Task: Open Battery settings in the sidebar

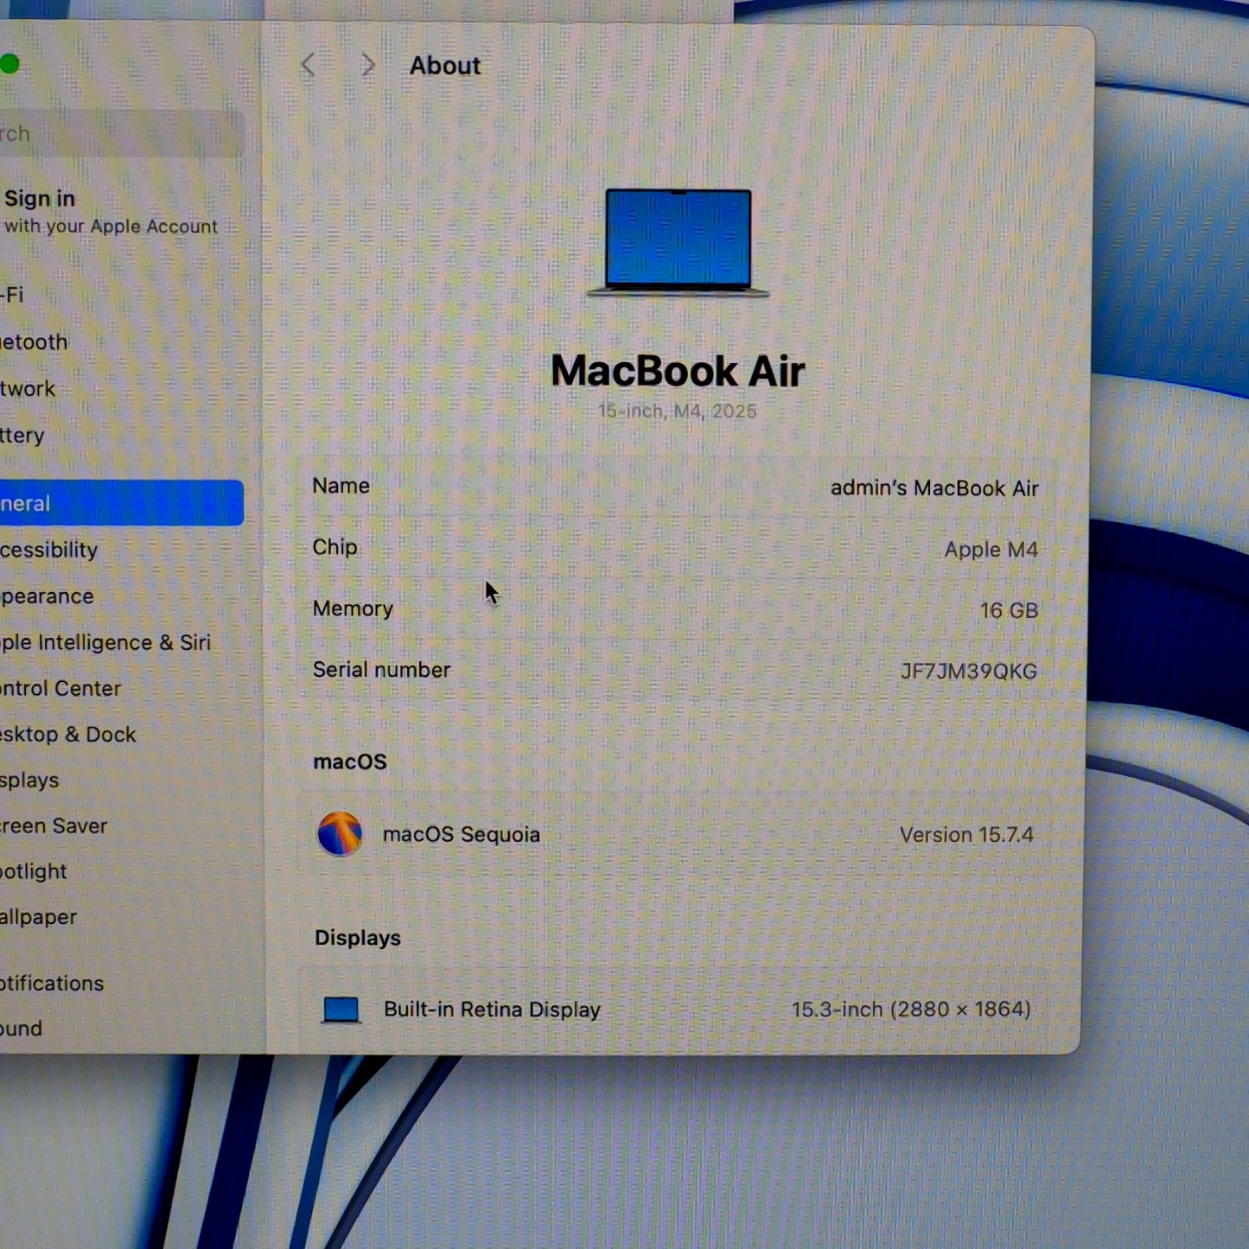Action: click(22, 436)
